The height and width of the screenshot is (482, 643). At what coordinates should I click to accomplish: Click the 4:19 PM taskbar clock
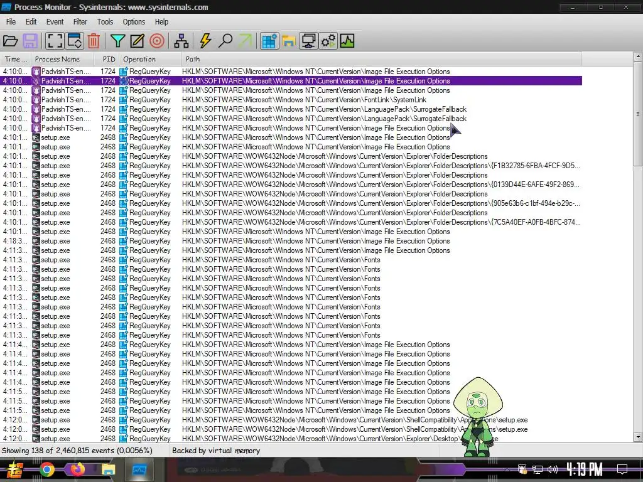[x=584, y=469]
